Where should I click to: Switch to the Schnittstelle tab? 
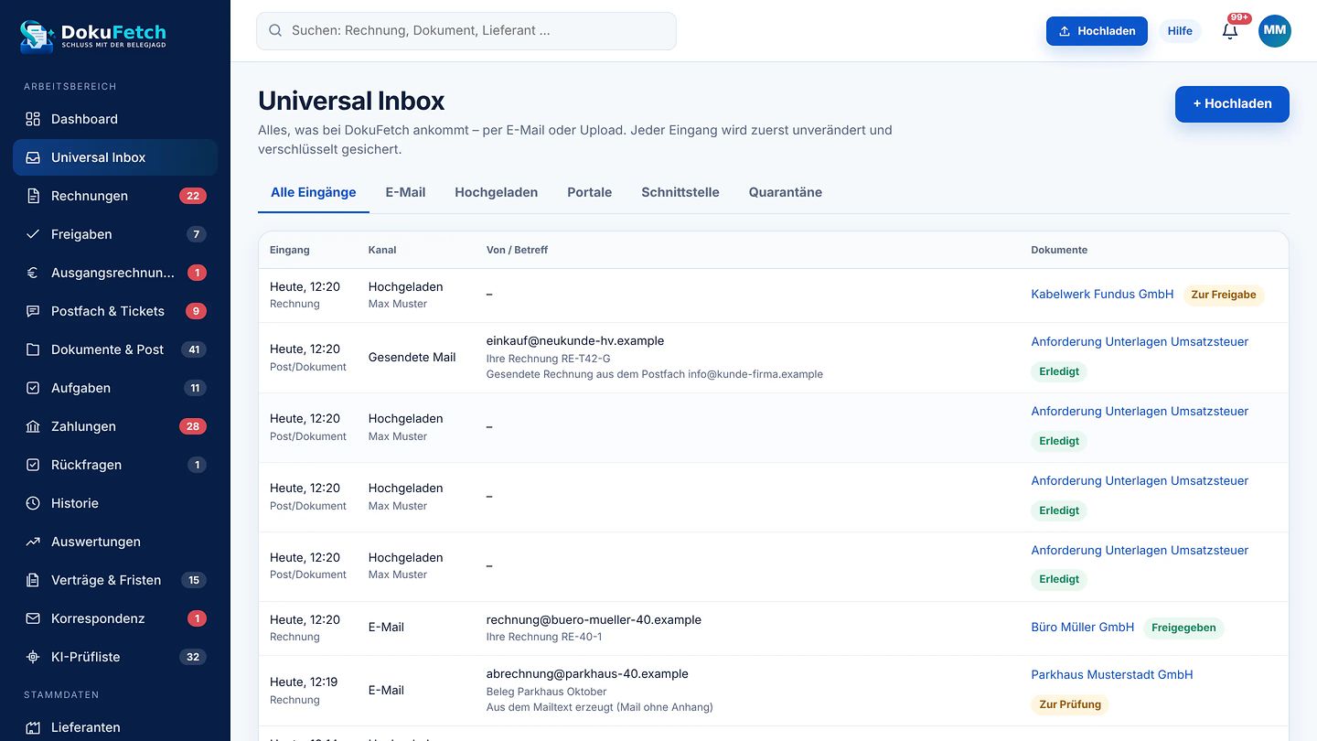pos(680,192)
